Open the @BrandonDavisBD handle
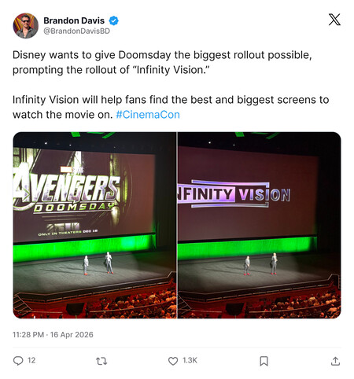This screenshot has height=379, width=354. pyautogui.click(x=76, y=31)
